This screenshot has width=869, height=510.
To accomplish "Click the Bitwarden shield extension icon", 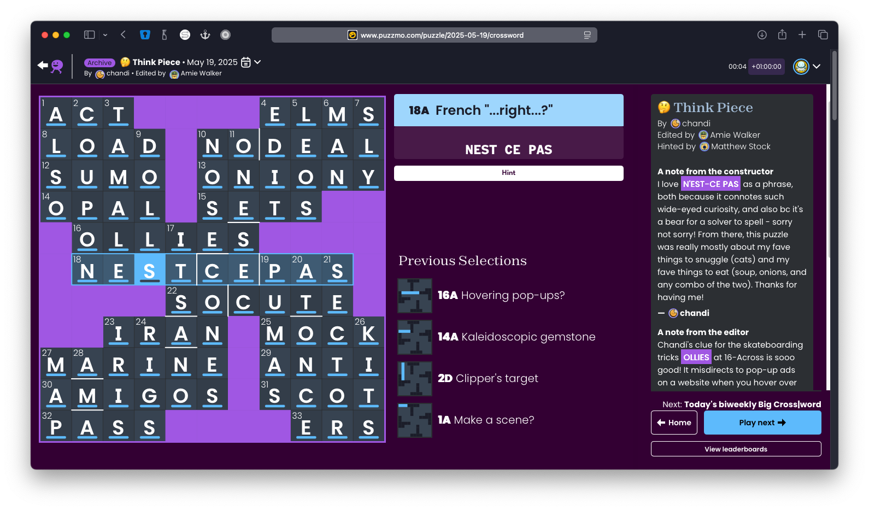I will [x=145, y=35].
